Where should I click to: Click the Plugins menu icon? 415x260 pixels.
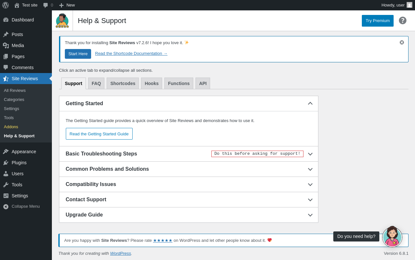(x=6, y=163)
